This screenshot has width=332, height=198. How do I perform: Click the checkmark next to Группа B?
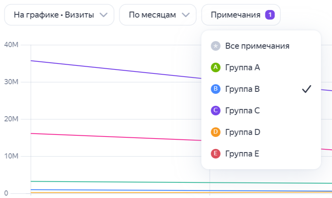(306, 89)
